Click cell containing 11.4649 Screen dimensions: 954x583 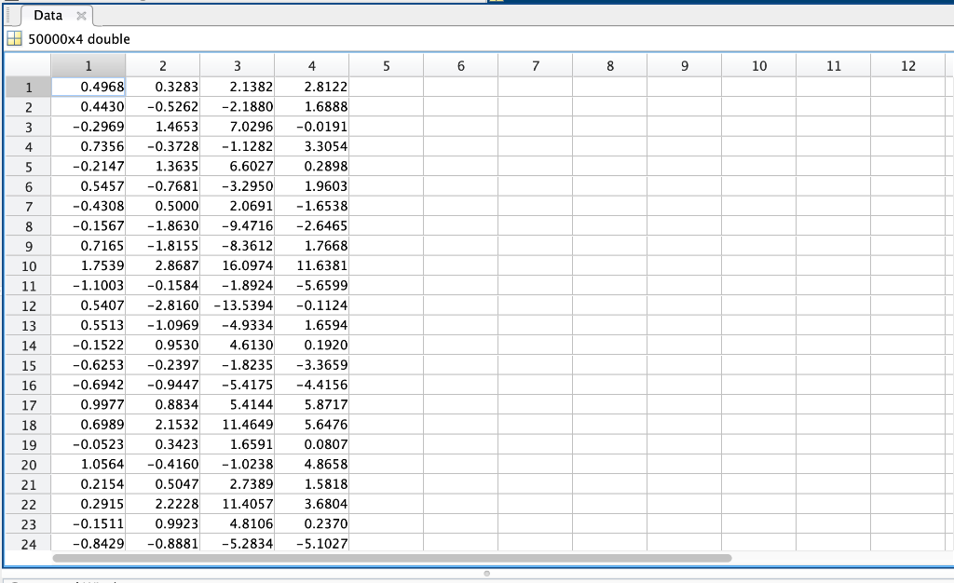click(238, 425)
